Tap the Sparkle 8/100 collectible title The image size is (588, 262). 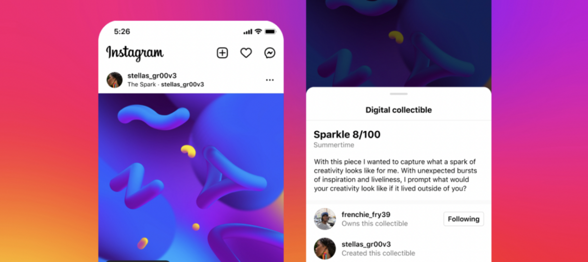click(x=347, y=134)
